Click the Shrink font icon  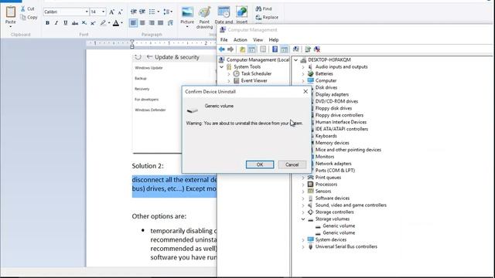click(120, 12)
